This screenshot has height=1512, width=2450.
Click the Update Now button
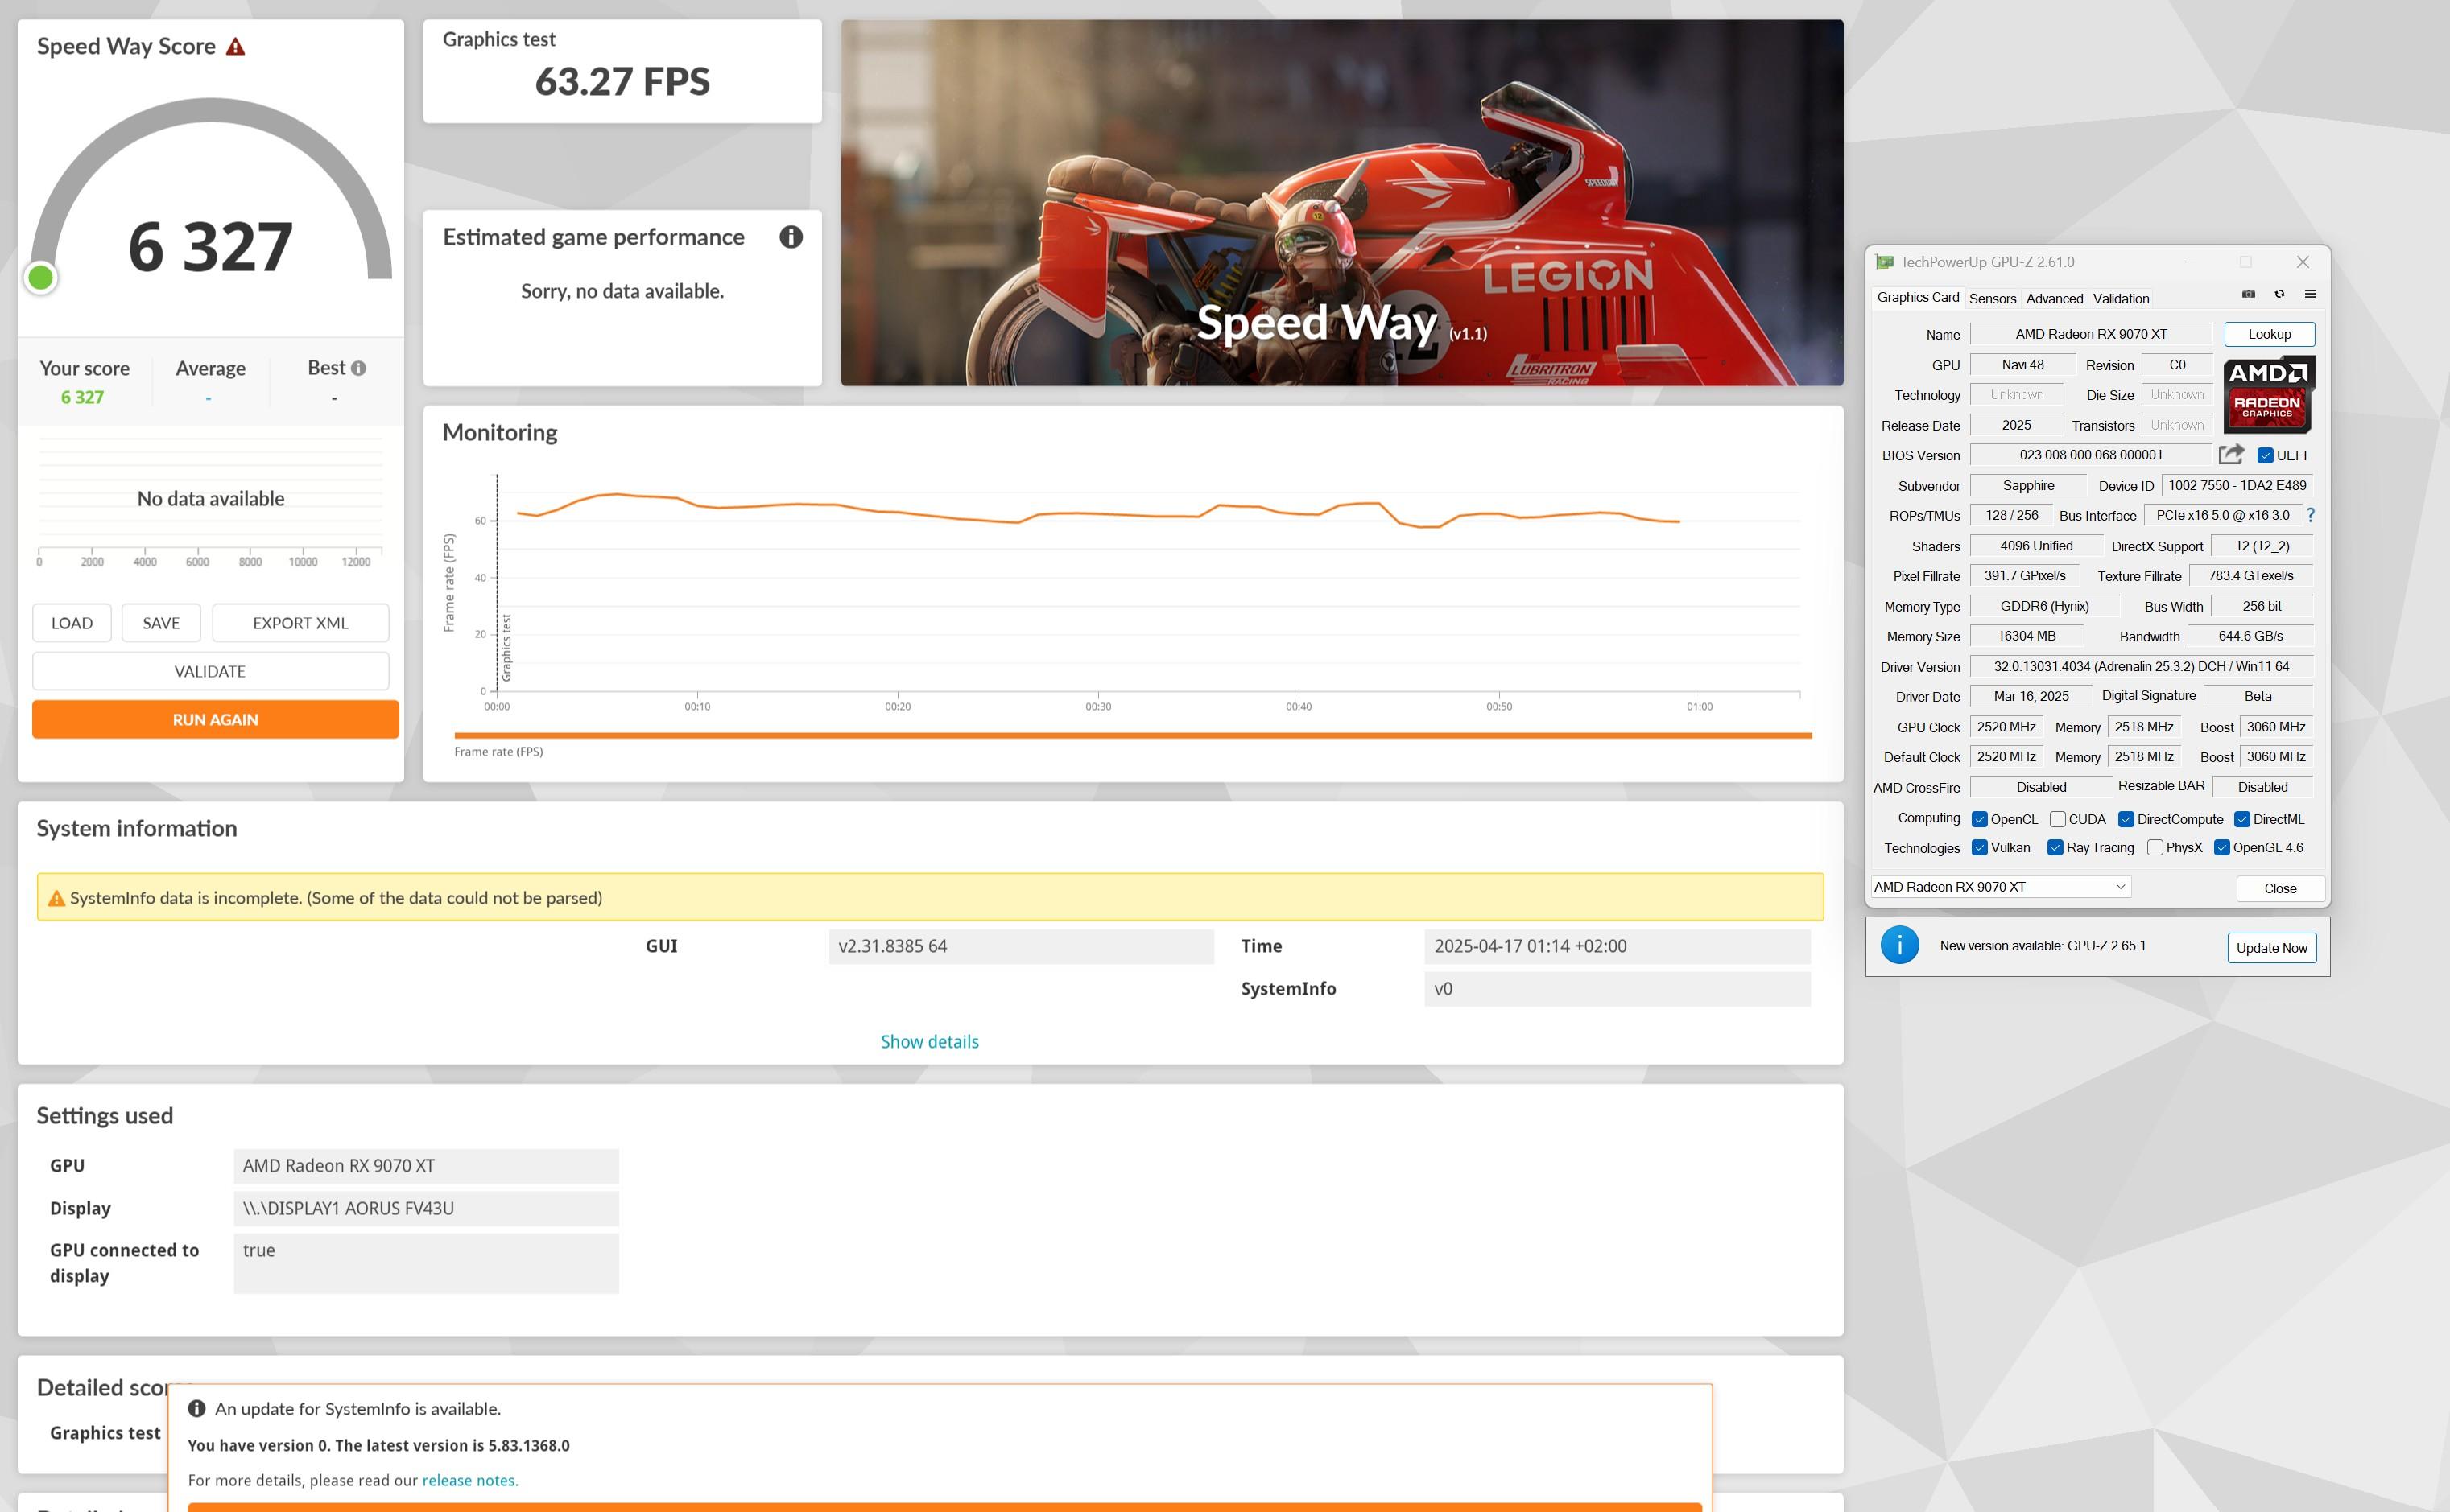(x=2271, y=948)
